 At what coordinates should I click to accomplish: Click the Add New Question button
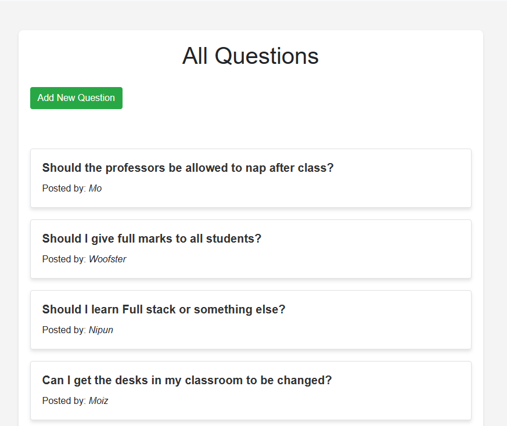click(x=76, y=98)
